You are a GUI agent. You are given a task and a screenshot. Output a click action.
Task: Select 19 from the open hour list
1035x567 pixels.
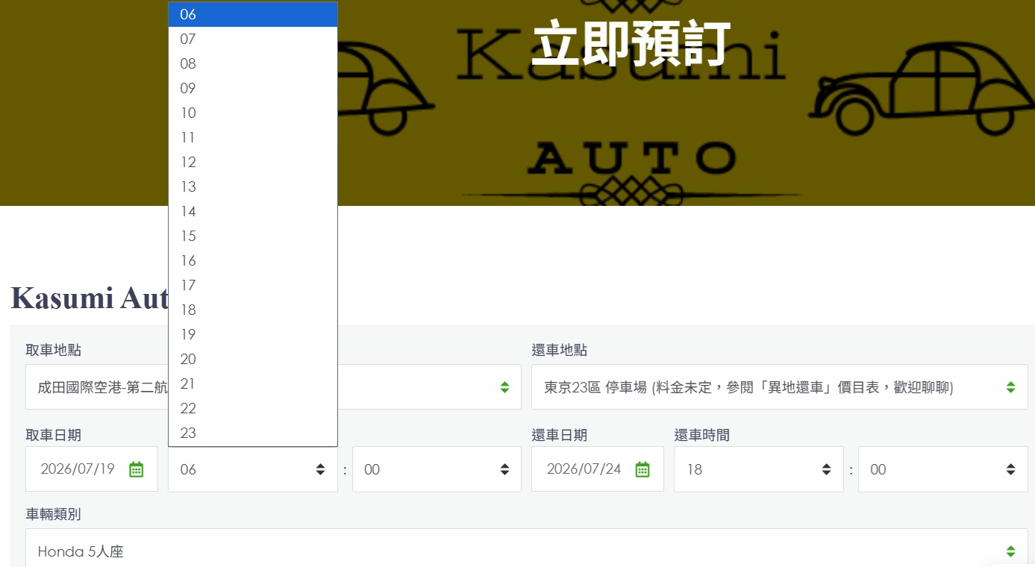(253, 334)
